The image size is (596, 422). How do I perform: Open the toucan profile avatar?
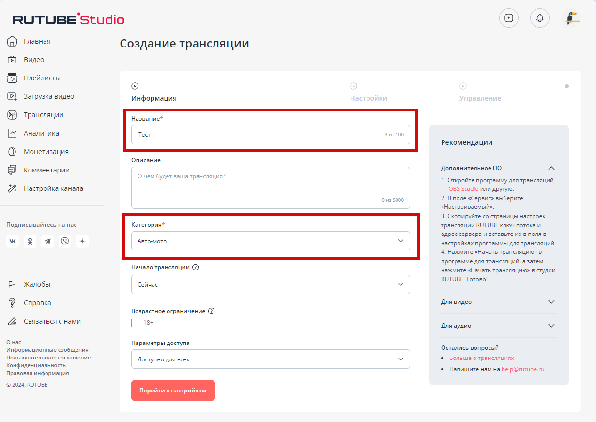(571, 18)
